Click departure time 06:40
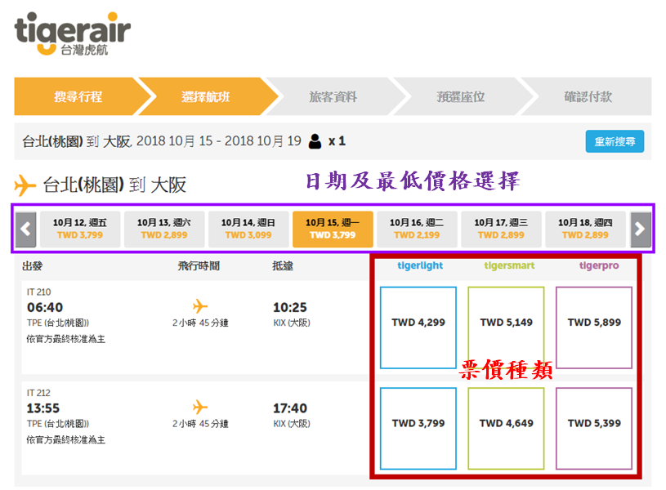 [45, 307]
